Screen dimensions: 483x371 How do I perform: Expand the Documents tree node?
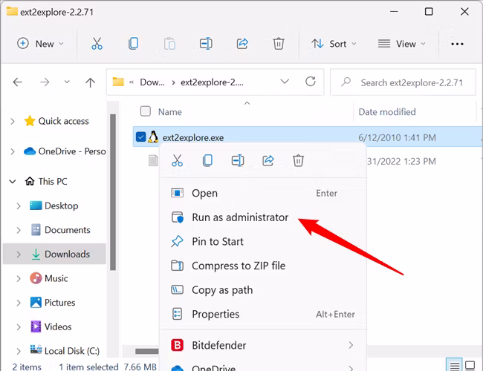click(x=19, y=230)
